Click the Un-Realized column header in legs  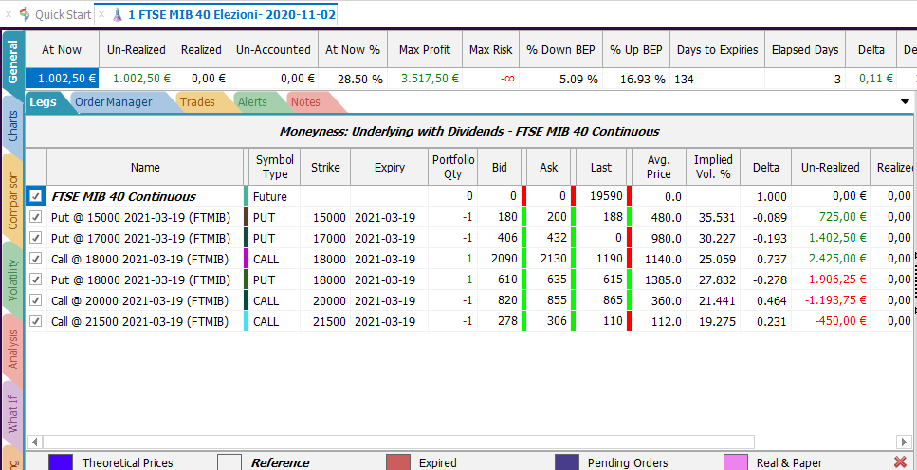[x=830, y=167]
